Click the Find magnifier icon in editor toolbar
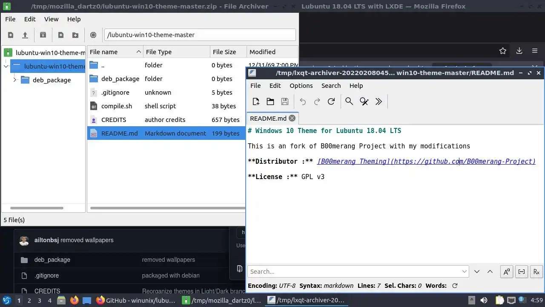The image size is (545, 307). pos(349,101)
